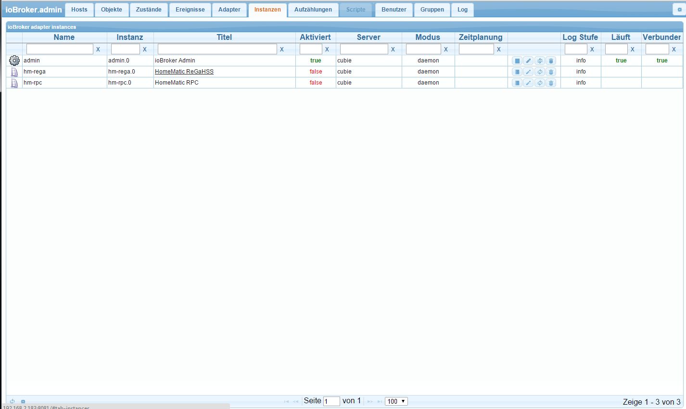686x409 pixels.
Task: Reload the hm-rega.0 instance
Action: (540, 72)
